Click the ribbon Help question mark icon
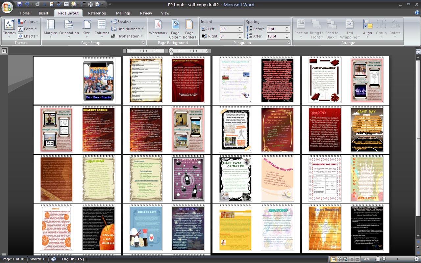Viewport: 421px width, 263px height. (417, 13)
